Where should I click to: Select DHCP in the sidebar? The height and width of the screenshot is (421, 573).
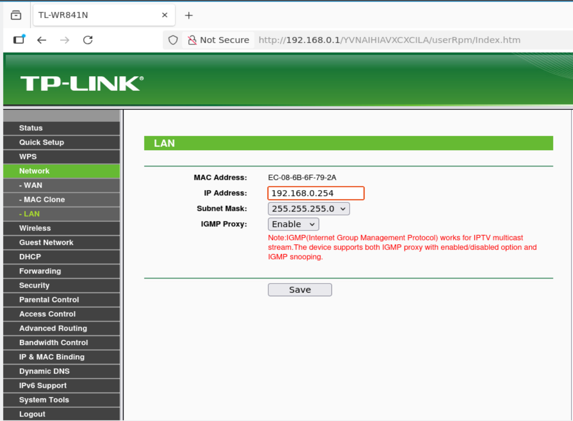(30, 257)
